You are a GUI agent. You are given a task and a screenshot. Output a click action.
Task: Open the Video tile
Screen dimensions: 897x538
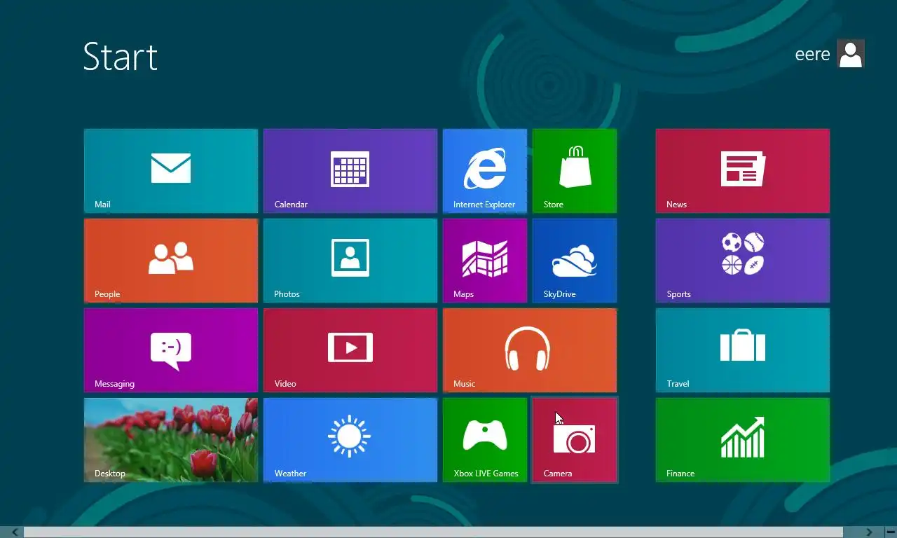pos(350,350)
